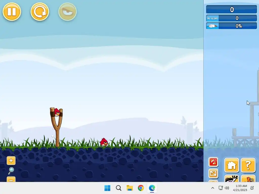Screen dimensions: 259x194
Task: Open the volume speaker tray icon
Action: tap(227, 188)
